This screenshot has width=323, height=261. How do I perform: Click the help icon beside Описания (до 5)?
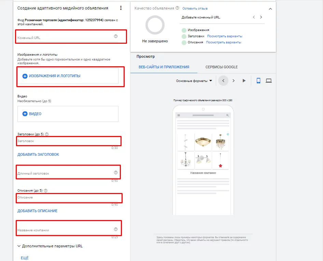(x=46, y=191)
